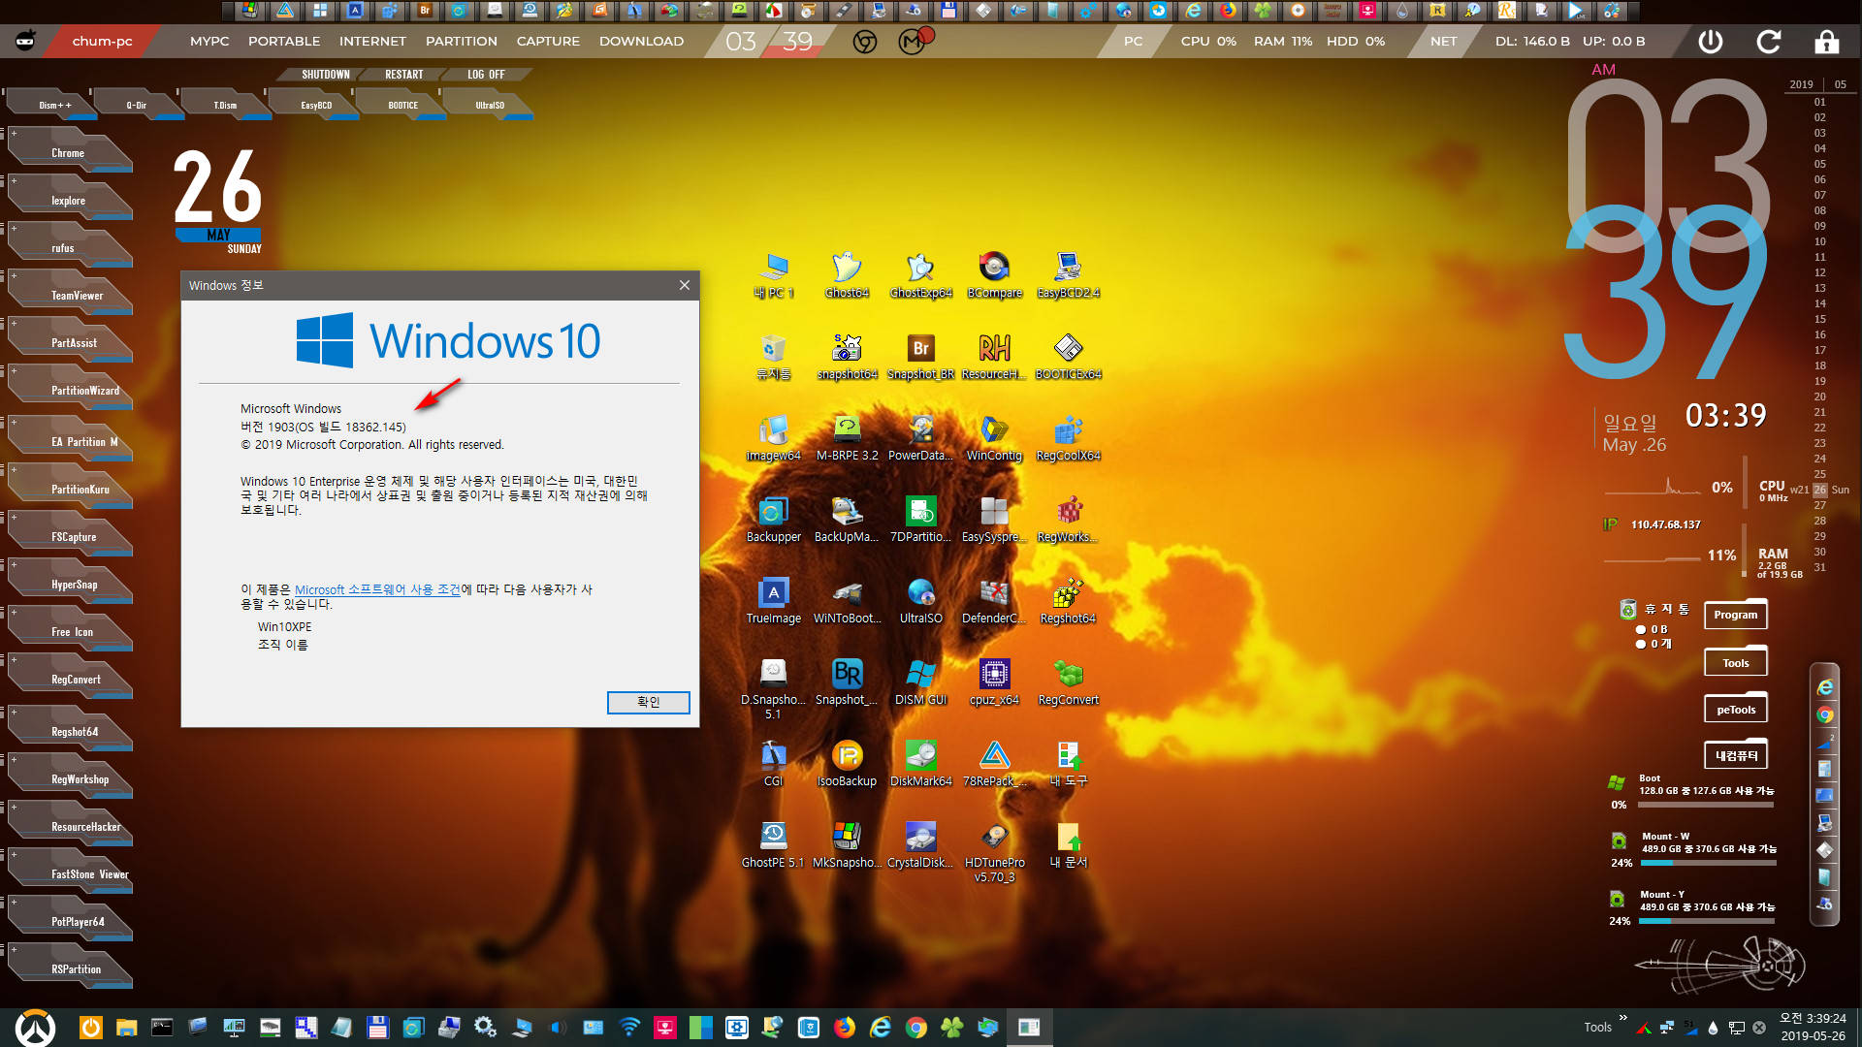Launch TeamViewer from left sidebar

click(x=70, y=295)
